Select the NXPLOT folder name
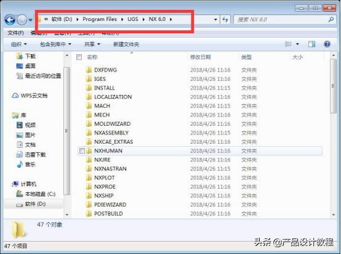The height and width of the screenshot is (254, 341). coord(105,178)
